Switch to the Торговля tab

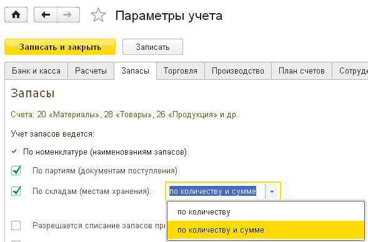point(180,70)
